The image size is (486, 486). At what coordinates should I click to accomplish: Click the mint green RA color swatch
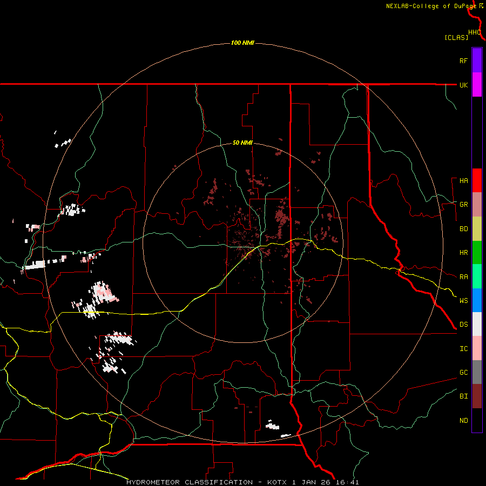pyautogui.click(x=477, y=276)
